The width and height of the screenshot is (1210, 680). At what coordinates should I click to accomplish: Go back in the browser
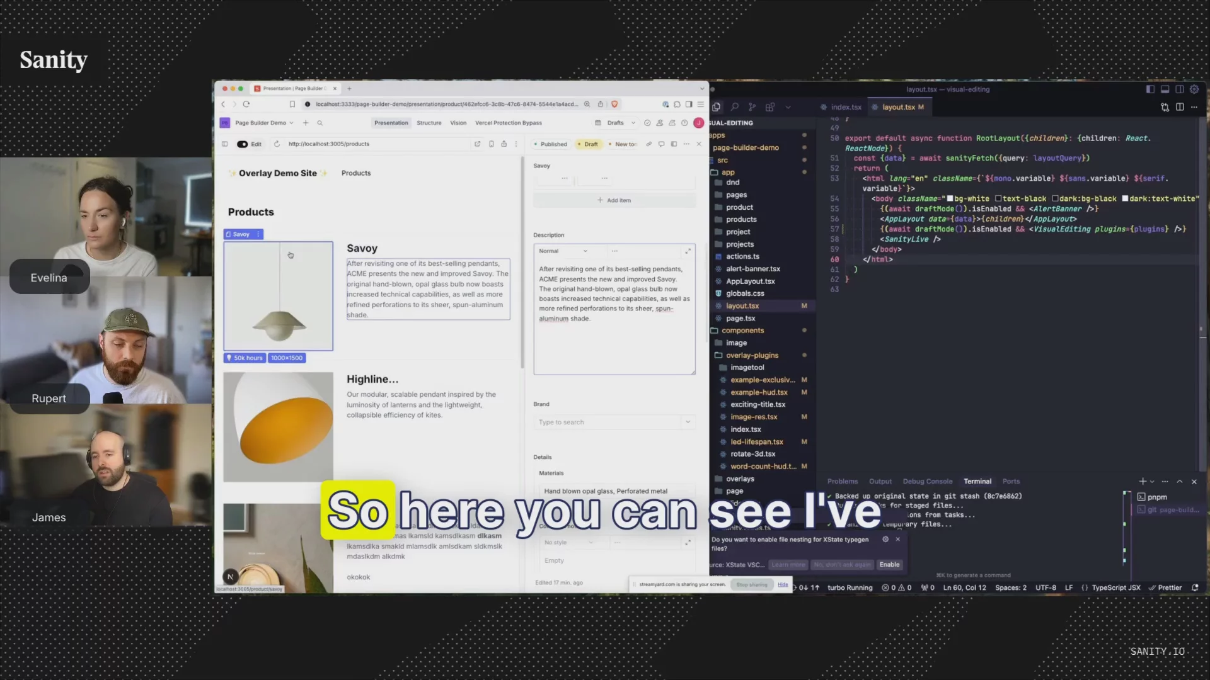[x=223, y=105]
